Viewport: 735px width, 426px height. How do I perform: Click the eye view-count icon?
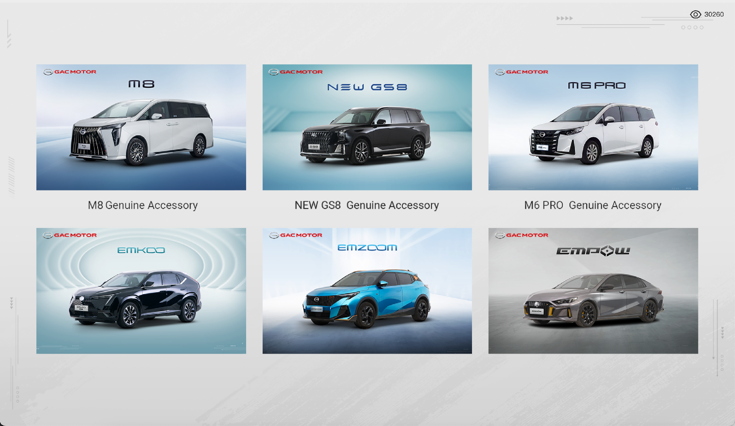pyautogui.click(x=695, y=15)
